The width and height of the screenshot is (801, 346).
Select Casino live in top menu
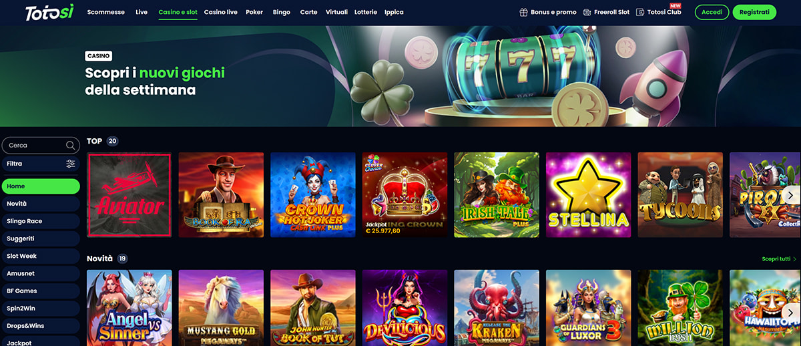(220, 12)
